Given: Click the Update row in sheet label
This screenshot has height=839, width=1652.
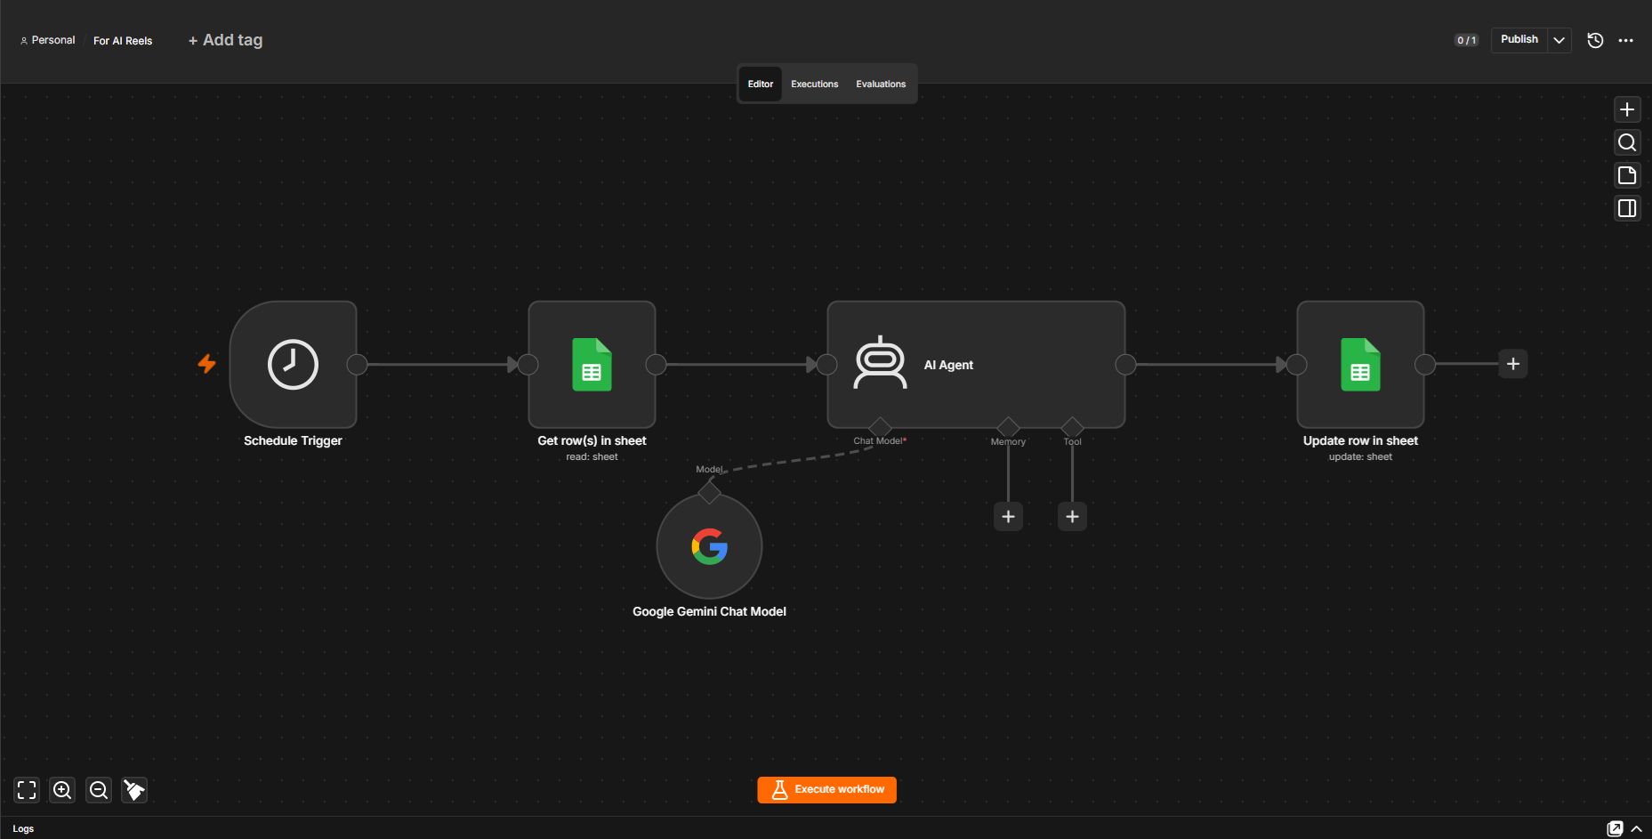Looking at the screenshot, I should click(1360, 440).
